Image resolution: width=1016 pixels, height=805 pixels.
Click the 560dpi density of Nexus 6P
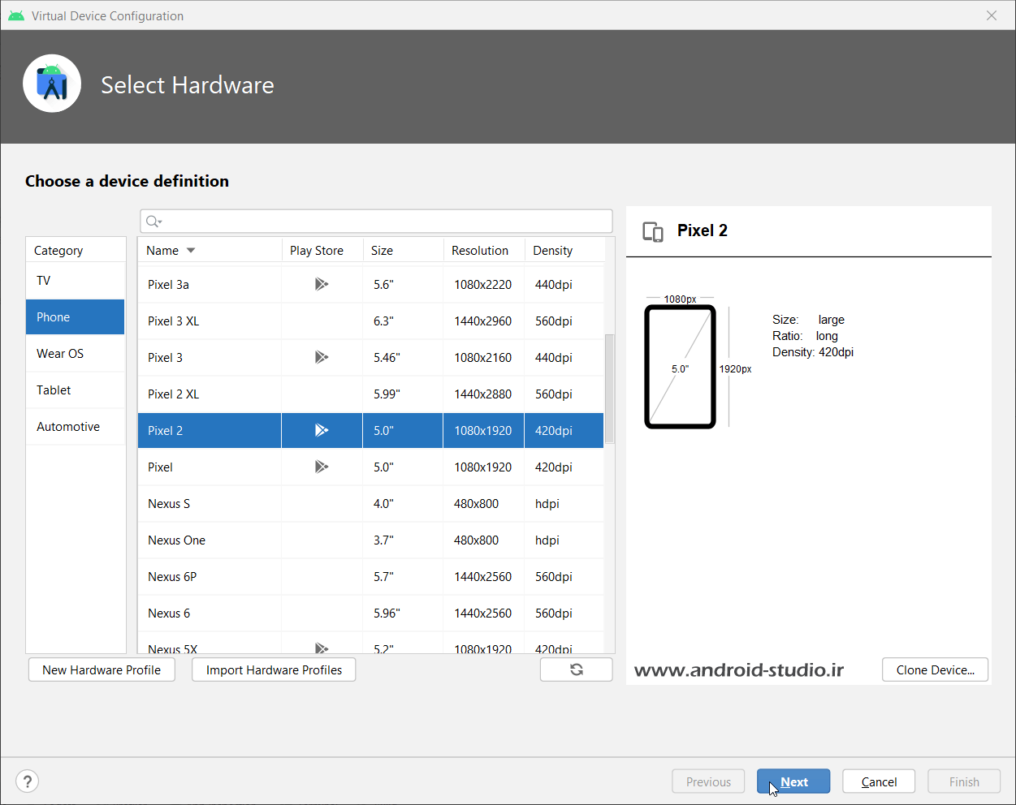click(554, 576)
